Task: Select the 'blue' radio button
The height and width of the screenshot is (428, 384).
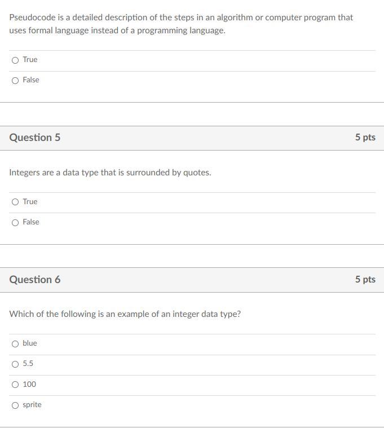Action: [x=15, y=343]
